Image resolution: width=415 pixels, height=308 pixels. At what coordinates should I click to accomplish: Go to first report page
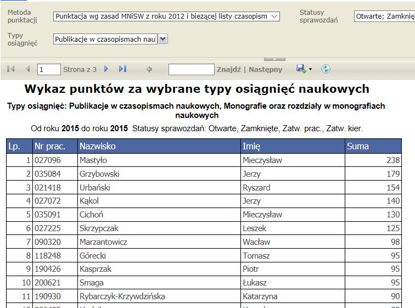click(10, 69)
